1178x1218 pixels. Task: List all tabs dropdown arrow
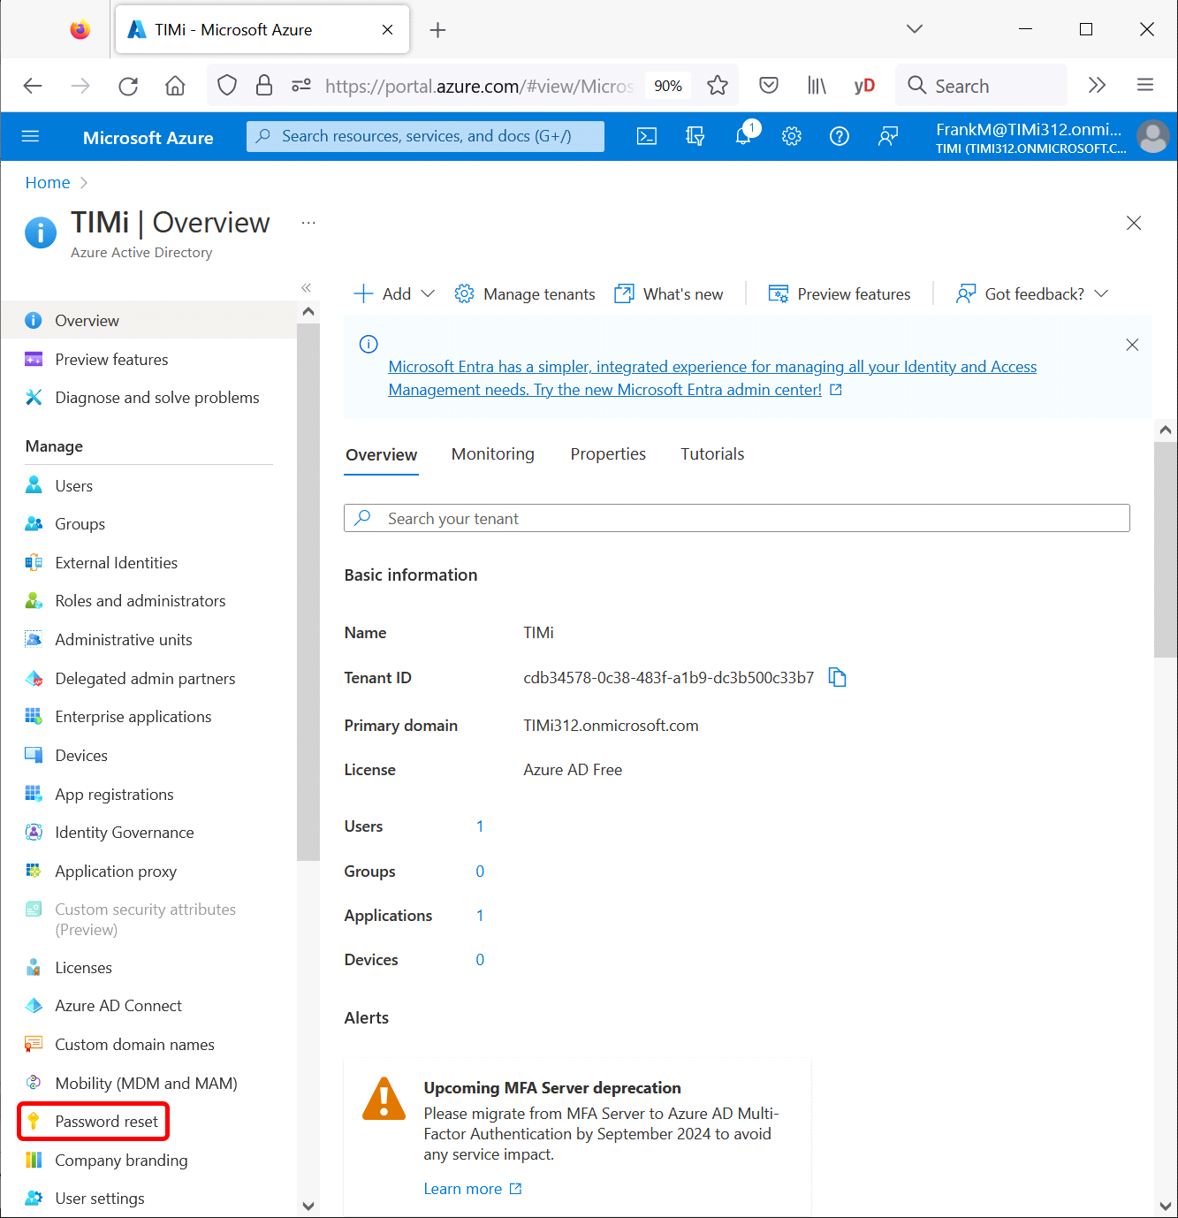coord(915,29)
